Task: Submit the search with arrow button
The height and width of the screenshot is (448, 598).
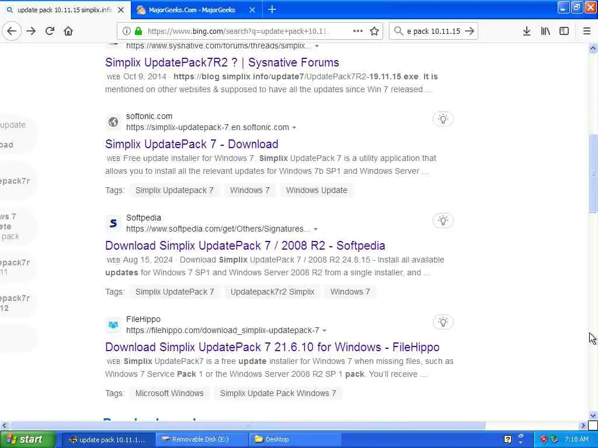Action: 470,32
